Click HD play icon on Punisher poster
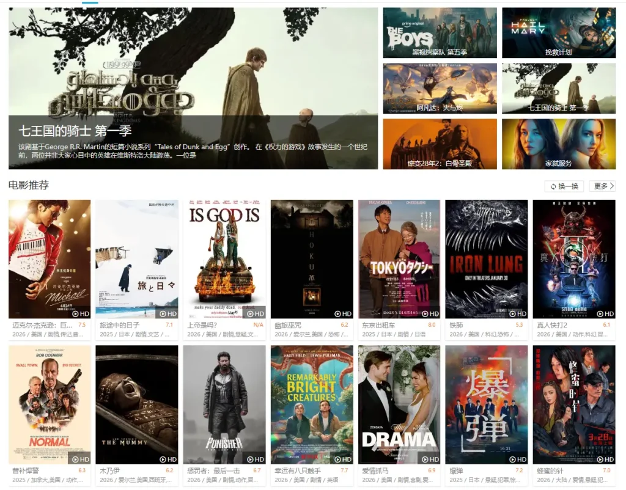Image resolution: width=626 pixels, height=490 pixels. [x=255, y=459]
